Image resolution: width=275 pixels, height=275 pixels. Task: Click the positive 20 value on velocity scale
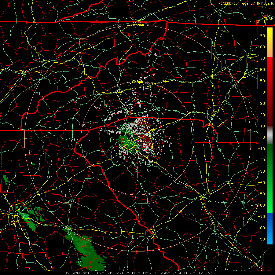(x=262, y=115)
